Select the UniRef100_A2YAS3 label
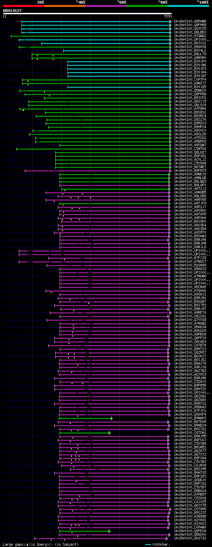This screenshot has height=547, width=212. click(190, 524)
